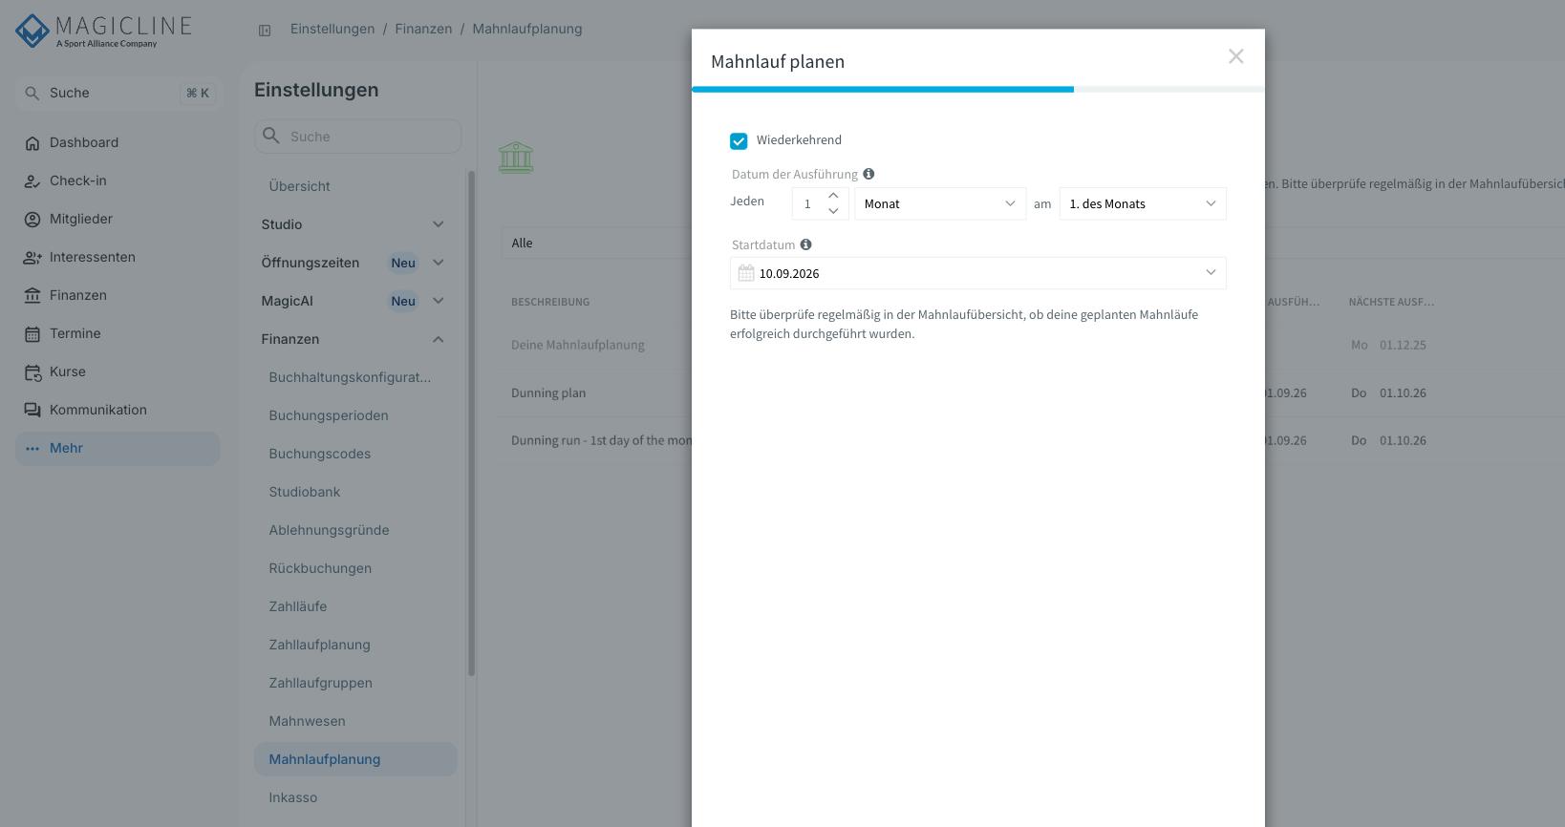This screenshot has height=827, width=1565.
Task: Open the Monat interval dropdown
Action: point(940,203)
